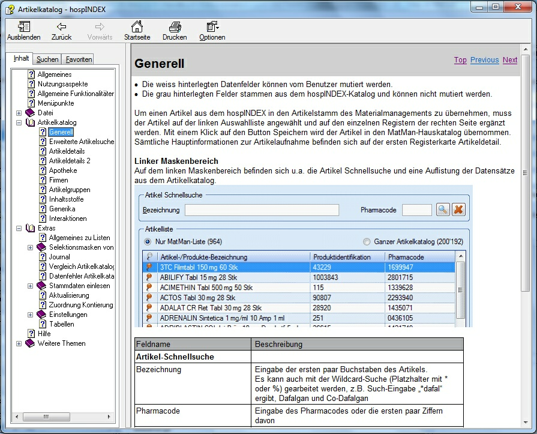
Task: Collapse the Artikelkatalog tree node
Action: [19, 122]
